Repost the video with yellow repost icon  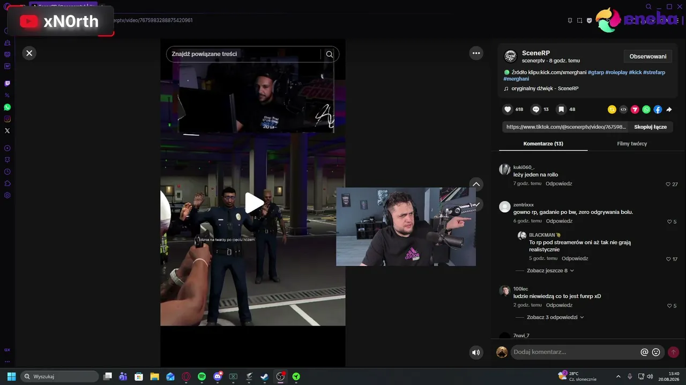coord(612,110)
